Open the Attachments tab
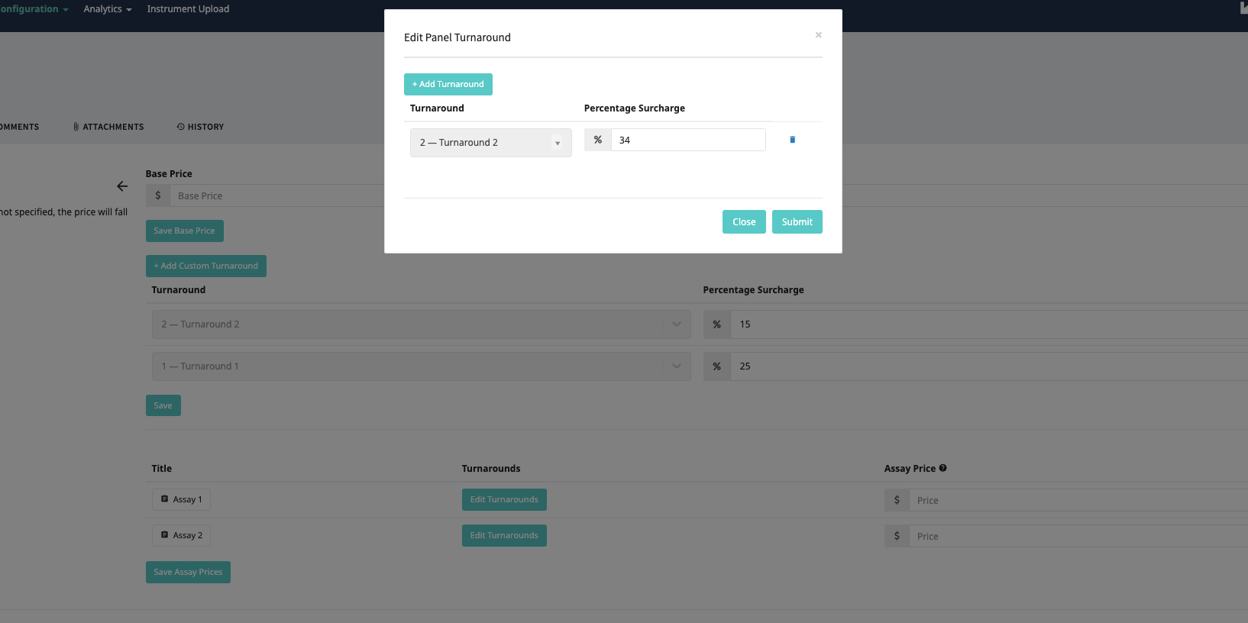Viewport: 1248px width, 623px height. 108,127
